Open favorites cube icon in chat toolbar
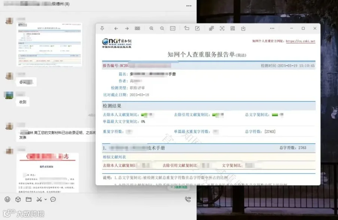Viewport: 338px width, 220px height. tap(18, 199)
